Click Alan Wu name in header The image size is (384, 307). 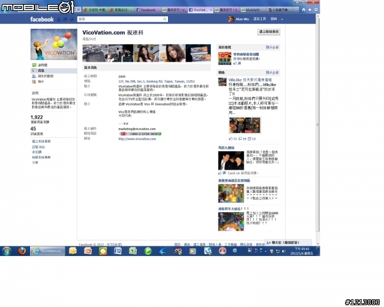click(242, 19)
